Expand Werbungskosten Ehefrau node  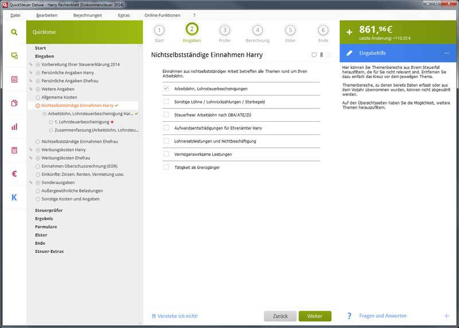click(x=38, y=158)
